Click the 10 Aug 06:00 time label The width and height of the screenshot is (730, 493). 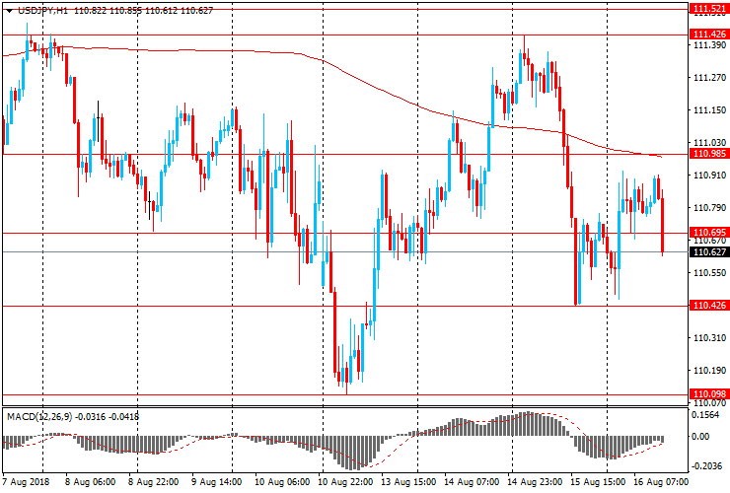[x=282, y=481]
